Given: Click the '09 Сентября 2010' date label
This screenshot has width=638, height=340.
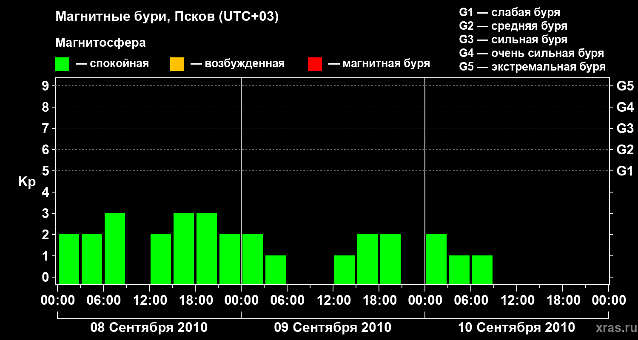Looking at the screenshot, I should click(333, 328).
